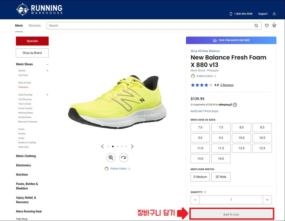Image resolution: width=285 pixels, height=221 pixels.
Task: Click the shoe product image
Action: click(117, 102)
